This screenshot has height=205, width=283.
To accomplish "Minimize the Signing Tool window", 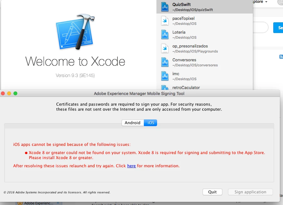I will point(9,93).
